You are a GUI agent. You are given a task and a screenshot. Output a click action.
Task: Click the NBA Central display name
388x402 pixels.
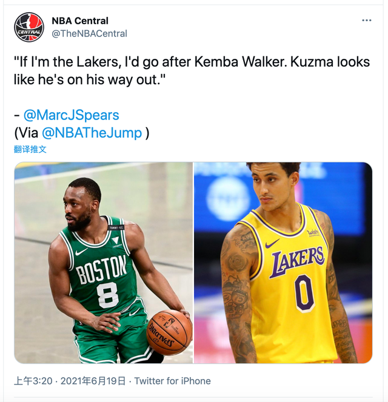(80, 21)
